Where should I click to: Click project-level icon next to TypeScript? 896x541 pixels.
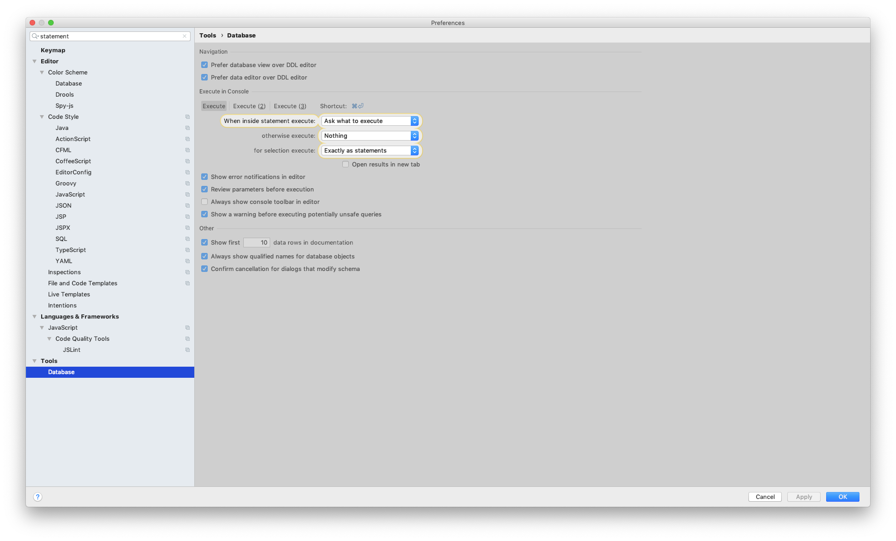coord(187,250)
